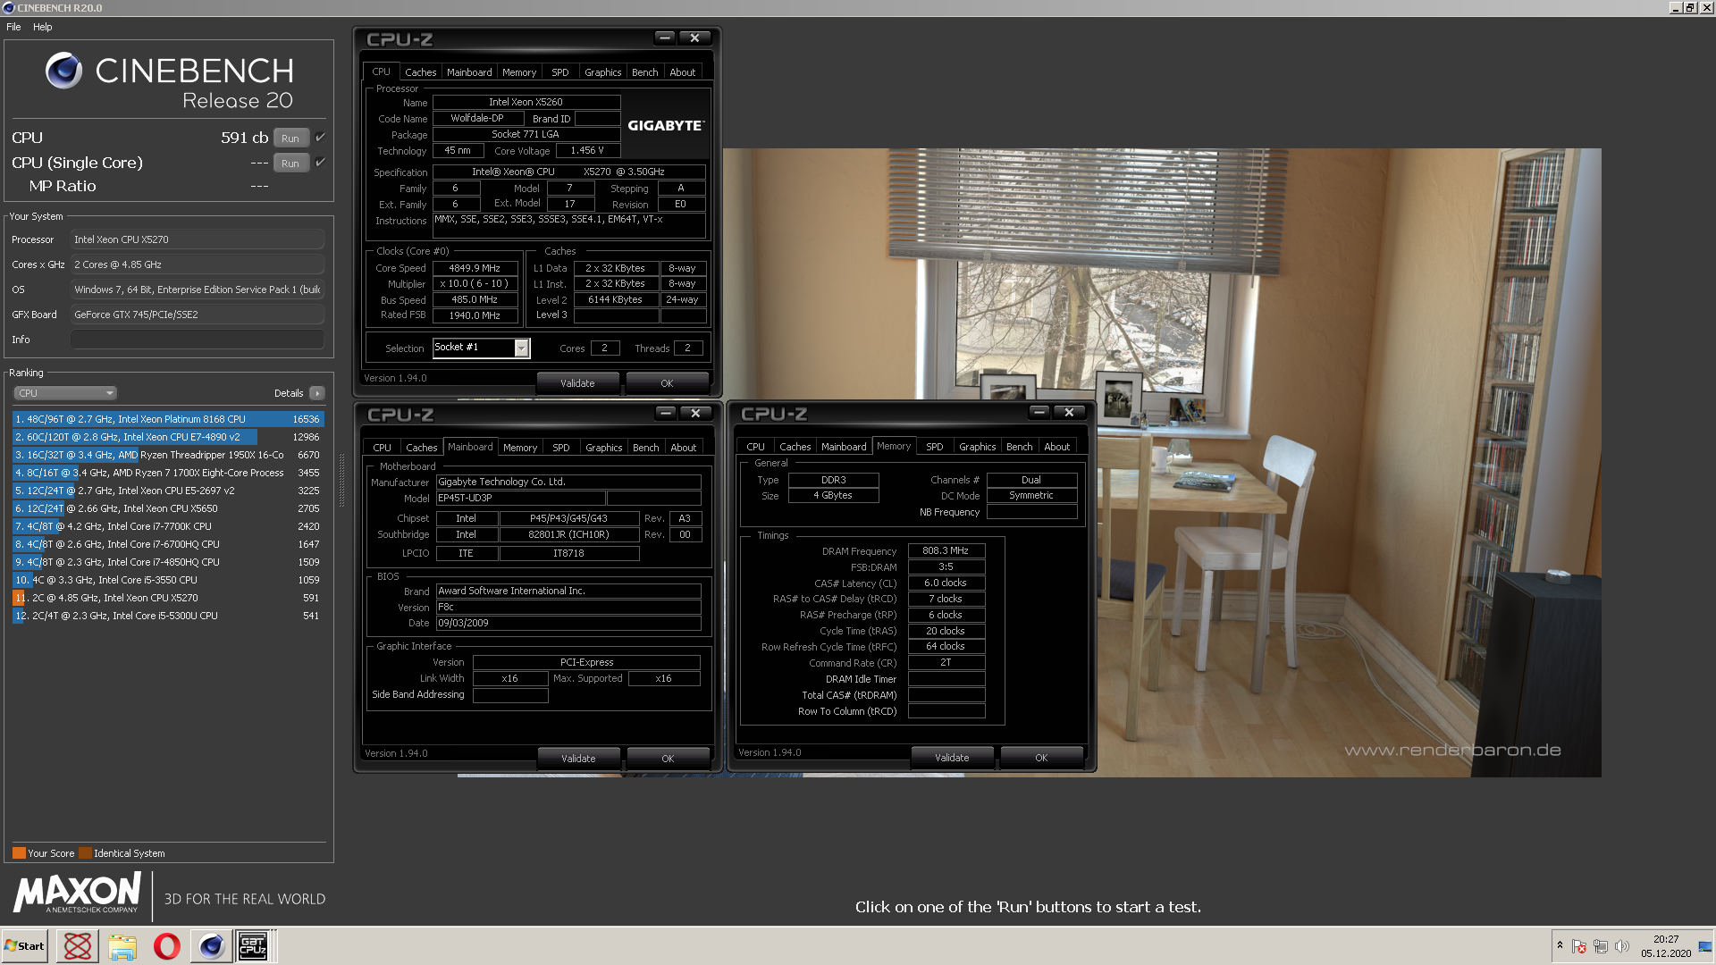Close the Memory CPU-Z window
Image resolution: width=1716 pixels, height=965 pixels.
tap(1069, 412)
